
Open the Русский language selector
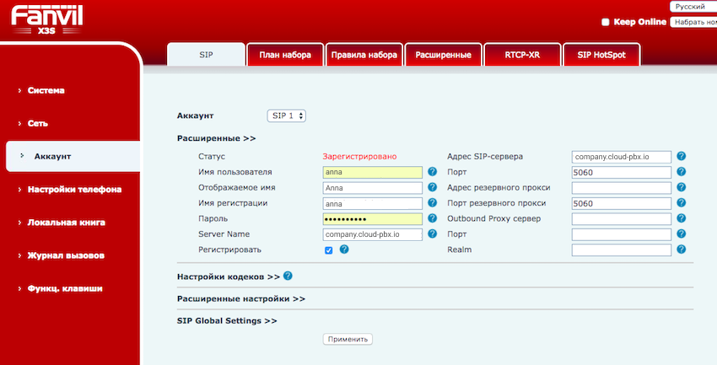tap(692, 7)
